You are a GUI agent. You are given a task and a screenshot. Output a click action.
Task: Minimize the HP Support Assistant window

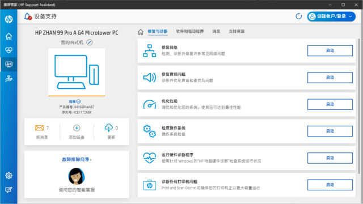click(330, 5)
